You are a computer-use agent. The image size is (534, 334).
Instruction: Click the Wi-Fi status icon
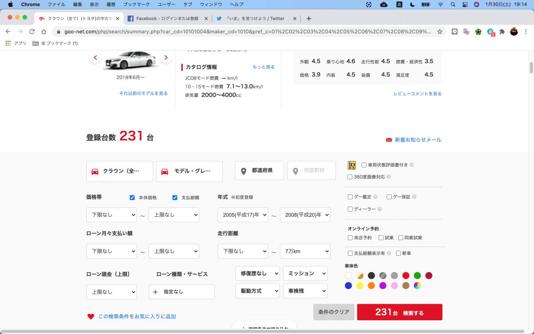441,4
